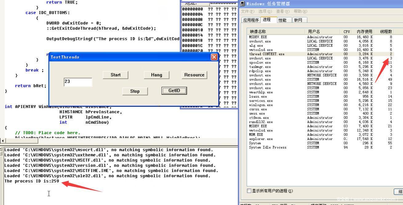Click the Resource button

(194, 75)
